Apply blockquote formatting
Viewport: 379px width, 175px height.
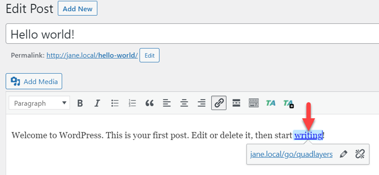[x=150, y=103]
